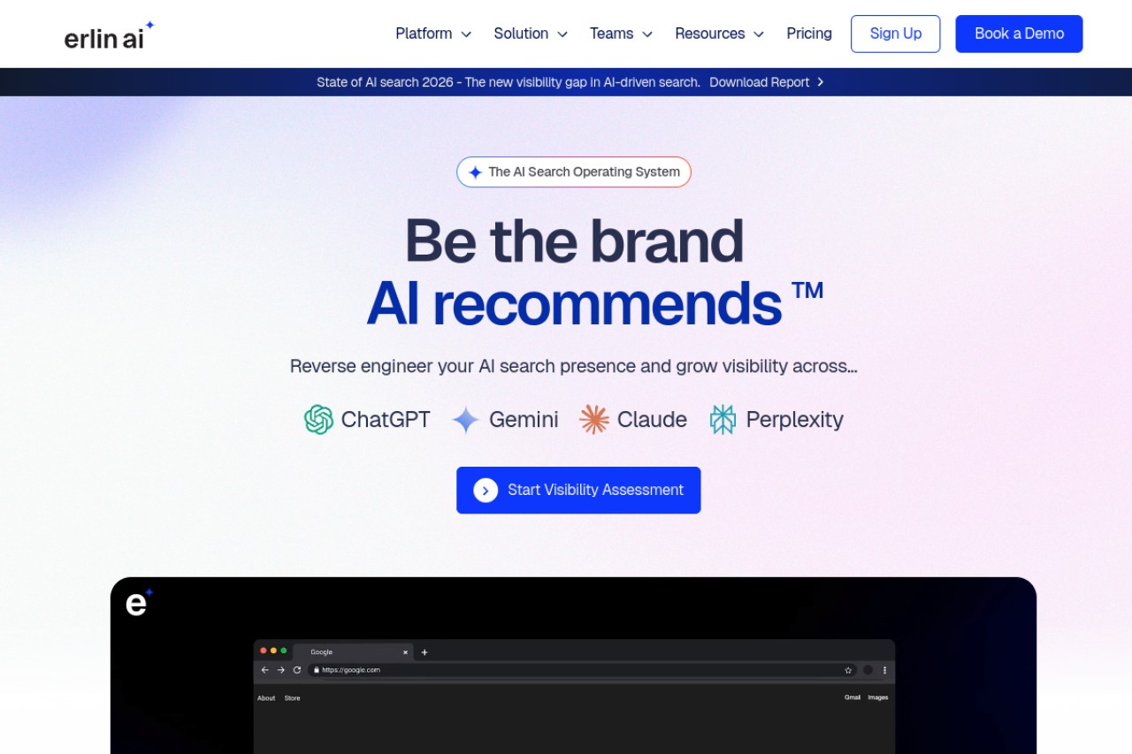Click 'Images' in the mock Google page
The width and height of the screenshot is (1132, 754).
(x=878, y=697)
